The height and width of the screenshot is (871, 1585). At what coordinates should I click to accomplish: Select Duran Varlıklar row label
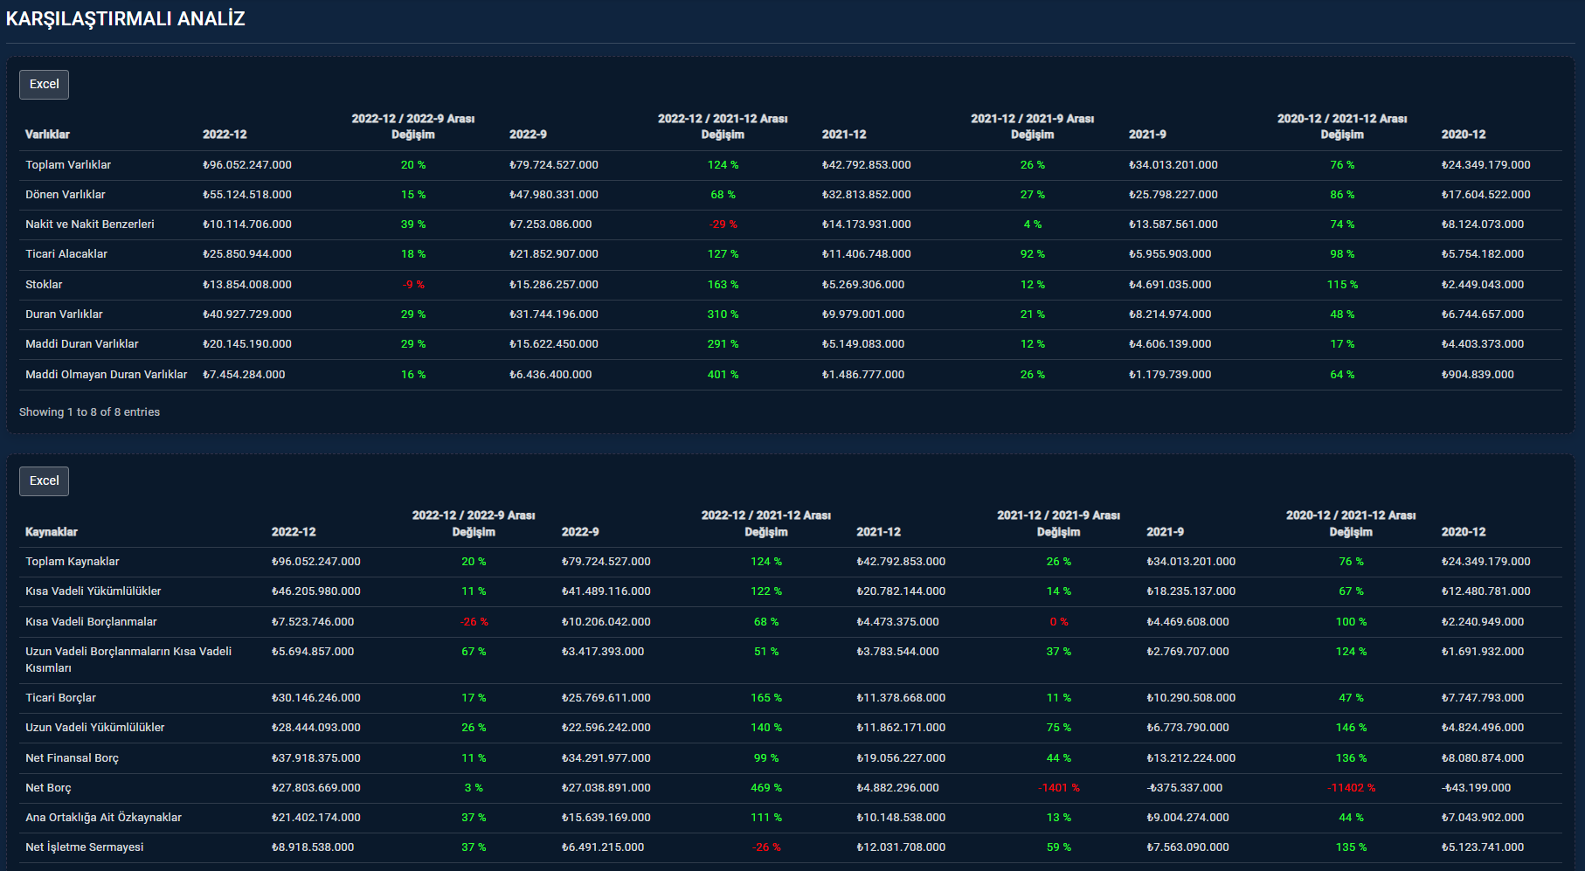tap(64, 315)
